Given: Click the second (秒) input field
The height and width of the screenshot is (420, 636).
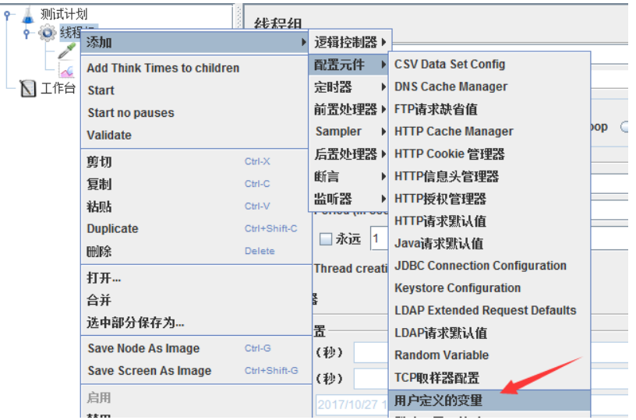Looking at the screenshot, I should [371, 379].
